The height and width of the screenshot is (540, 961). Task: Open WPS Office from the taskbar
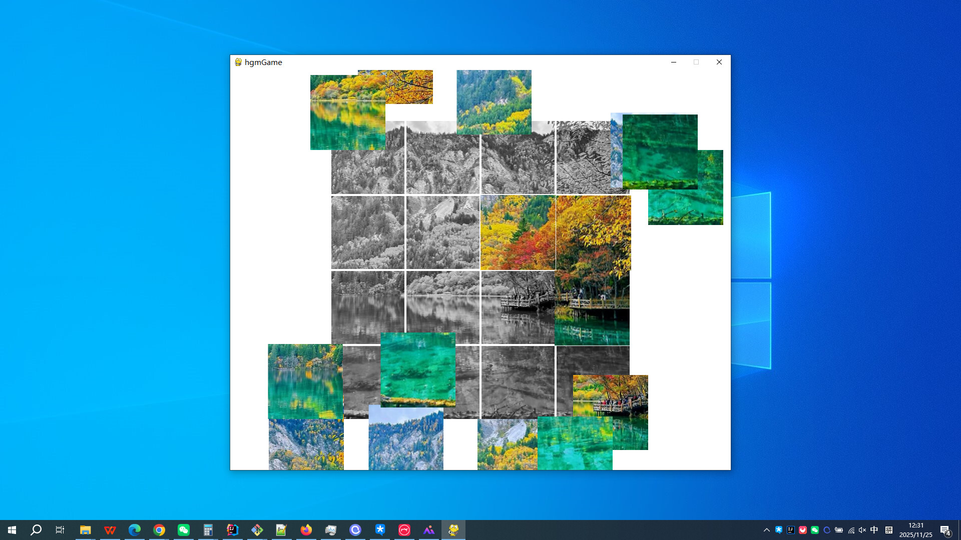coord(110,529)
